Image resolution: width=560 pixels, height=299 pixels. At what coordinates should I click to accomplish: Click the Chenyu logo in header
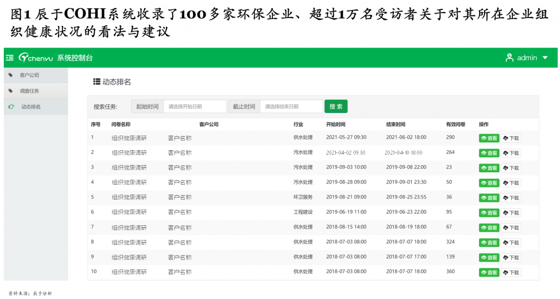point(36,57)
